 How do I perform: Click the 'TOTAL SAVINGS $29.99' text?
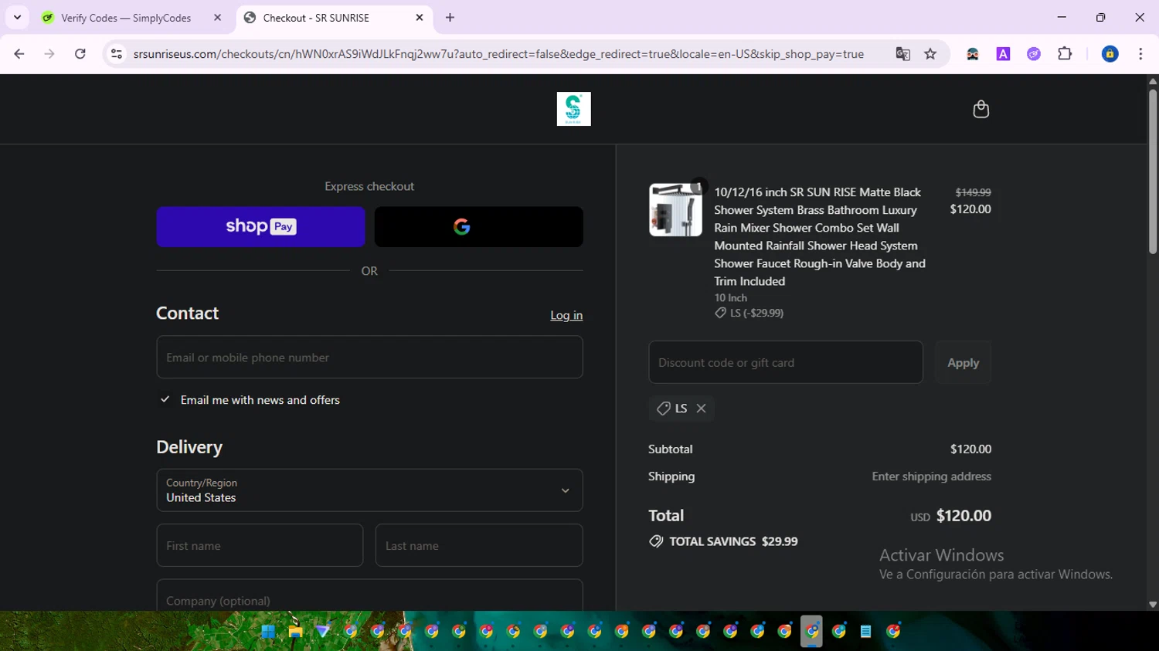(x=733, y=541)
